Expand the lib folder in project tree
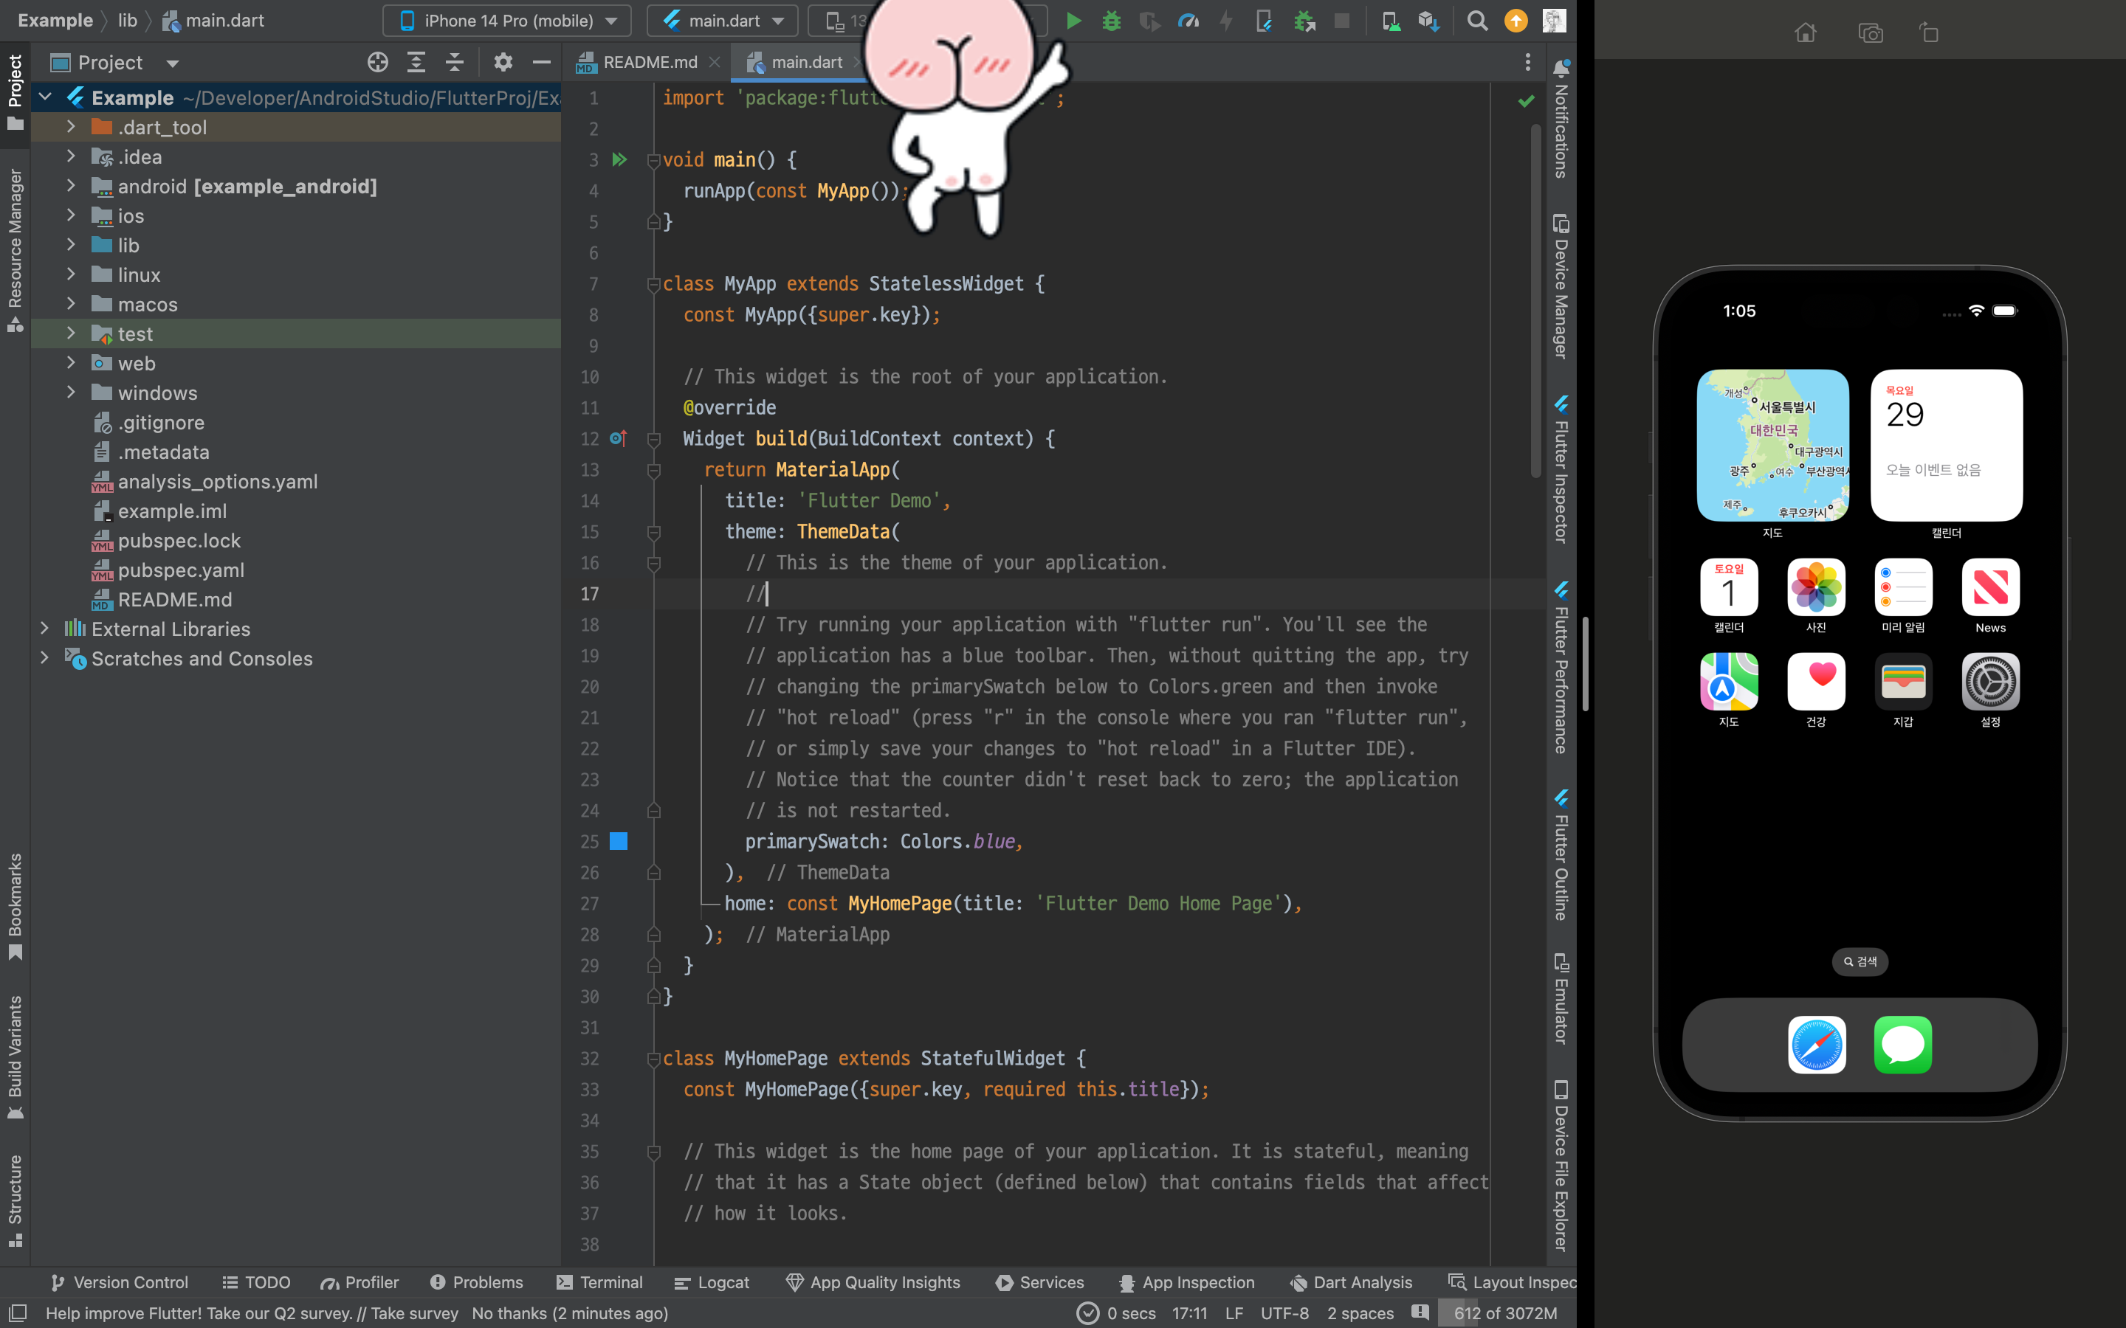 point(71,245)
